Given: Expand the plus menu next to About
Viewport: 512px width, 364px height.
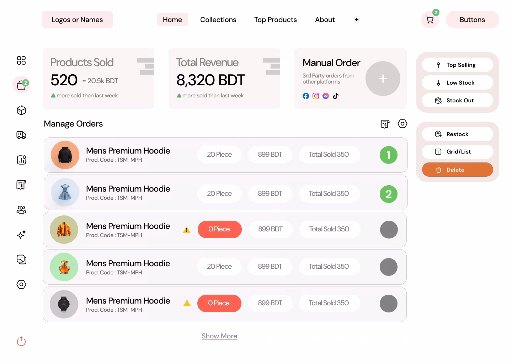Looking at the screenshot, I should (356, 20).
